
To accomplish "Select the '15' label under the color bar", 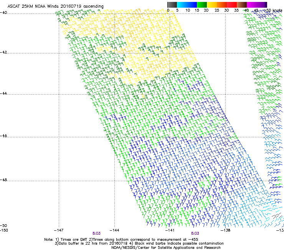I will coord(197,10).
